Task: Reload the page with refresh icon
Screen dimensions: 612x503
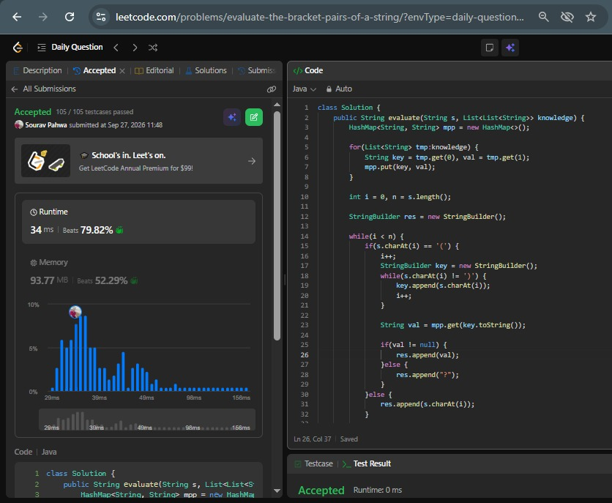Action: tap(70, 17)
